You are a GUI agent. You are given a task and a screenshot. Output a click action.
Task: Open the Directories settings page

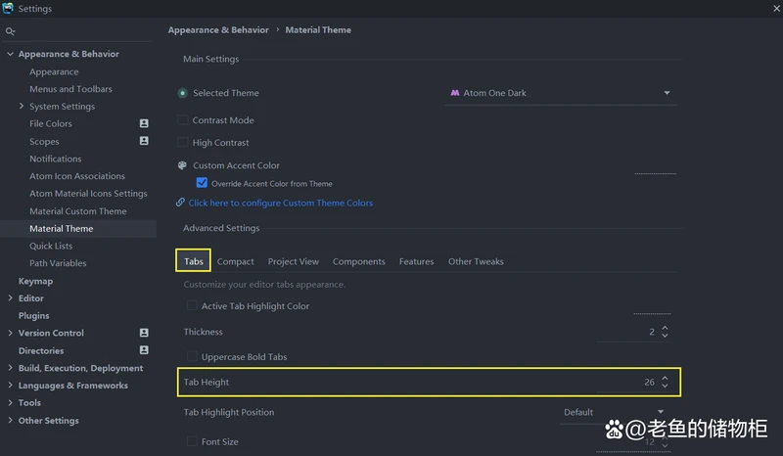coord(40,350)
